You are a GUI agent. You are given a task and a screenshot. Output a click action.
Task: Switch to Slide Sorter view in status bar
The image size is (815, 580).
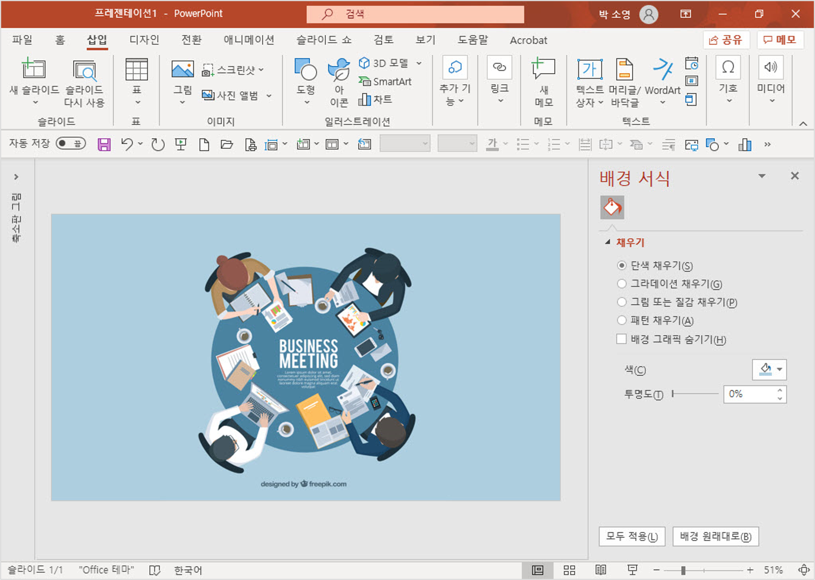[569, 570]
